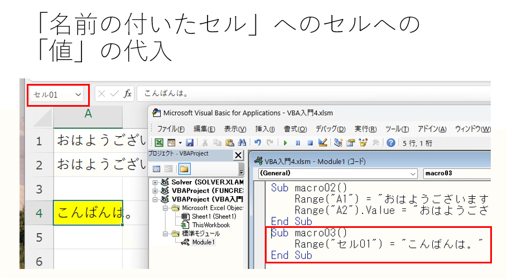
Task: Open the Object Browser toolbar icon
Action: (363, 143)
